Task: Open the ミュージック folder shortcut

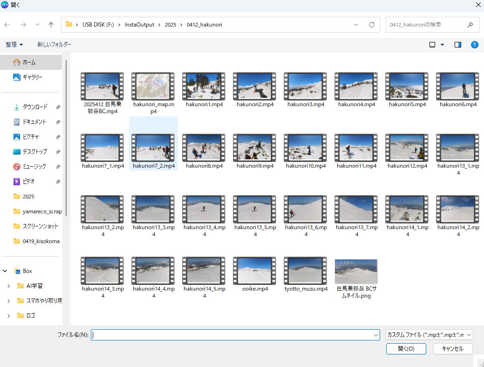Action: [x=34, y=167]
